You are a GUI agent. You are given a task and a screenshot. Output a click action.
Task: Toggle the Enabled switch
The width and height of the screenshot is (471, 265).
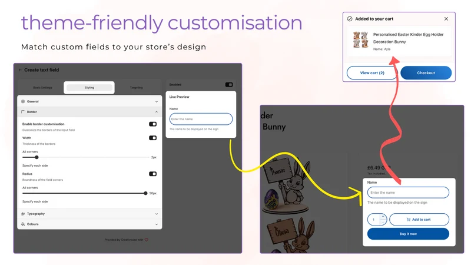coord(229,85)
